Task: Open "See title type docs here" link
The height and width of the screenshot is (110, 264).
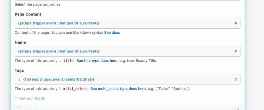Action: tap(97, 61)
